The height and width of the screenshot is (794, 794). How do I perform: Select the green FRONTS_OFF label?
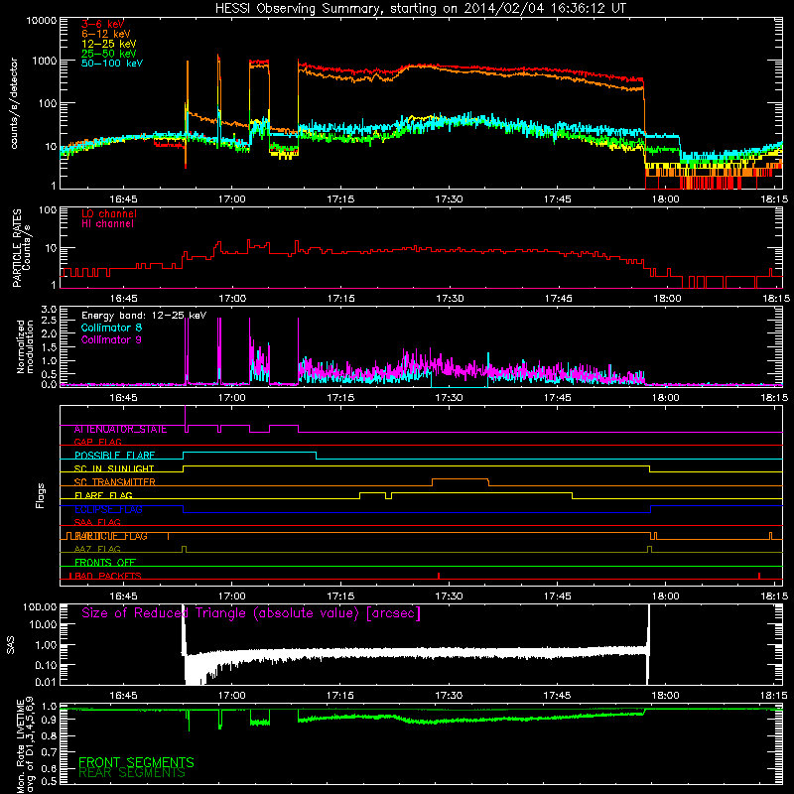pos(105,563)
